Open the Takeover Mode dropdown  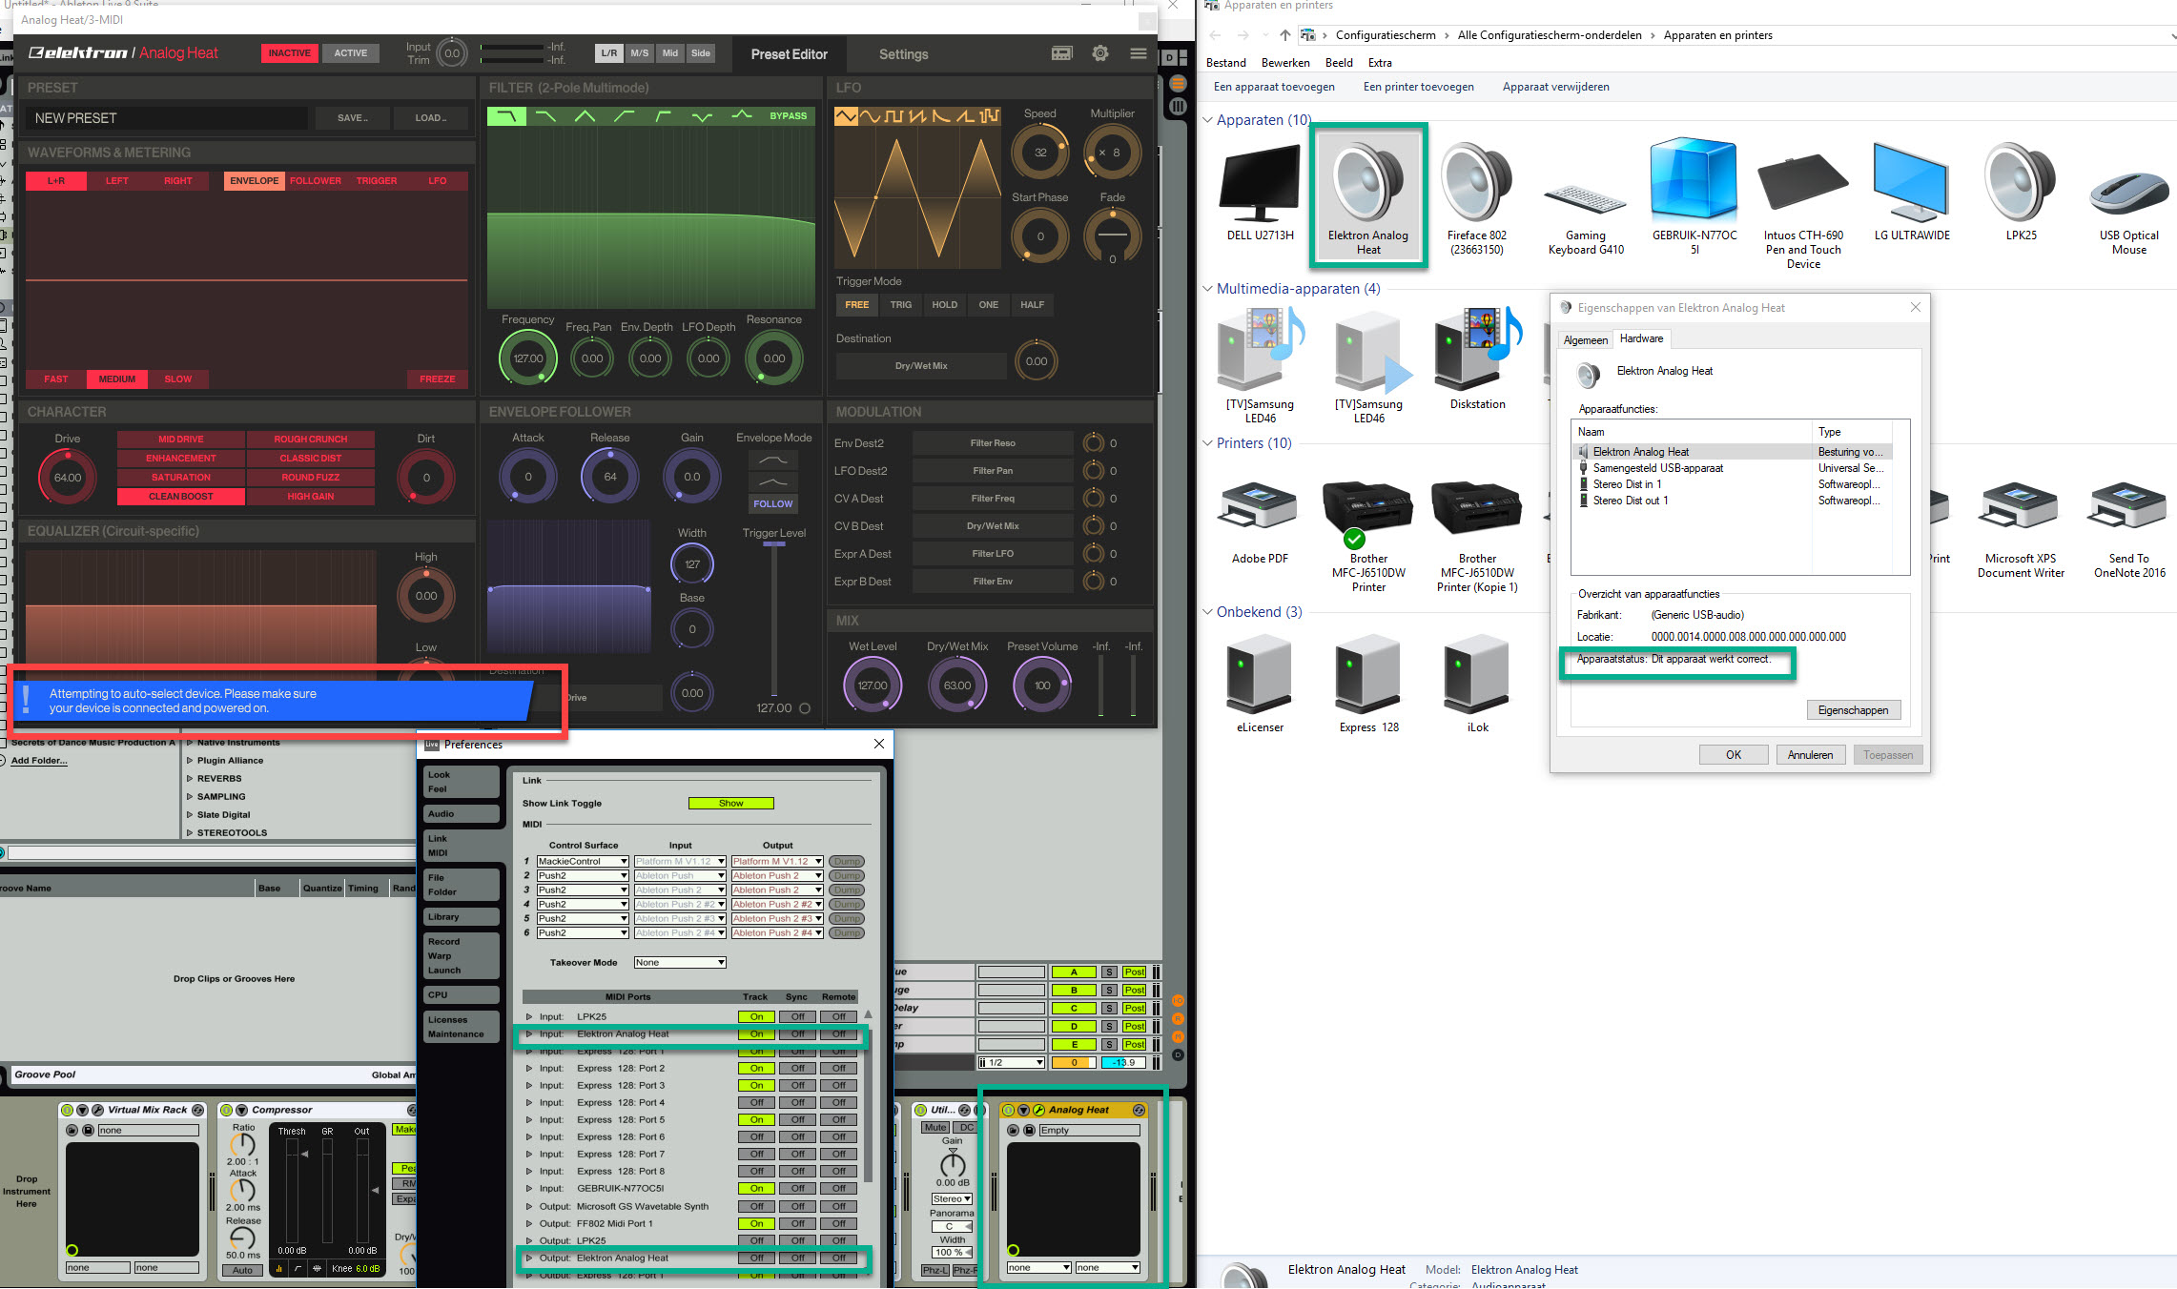pyautogui.click(x=680, y=963)
